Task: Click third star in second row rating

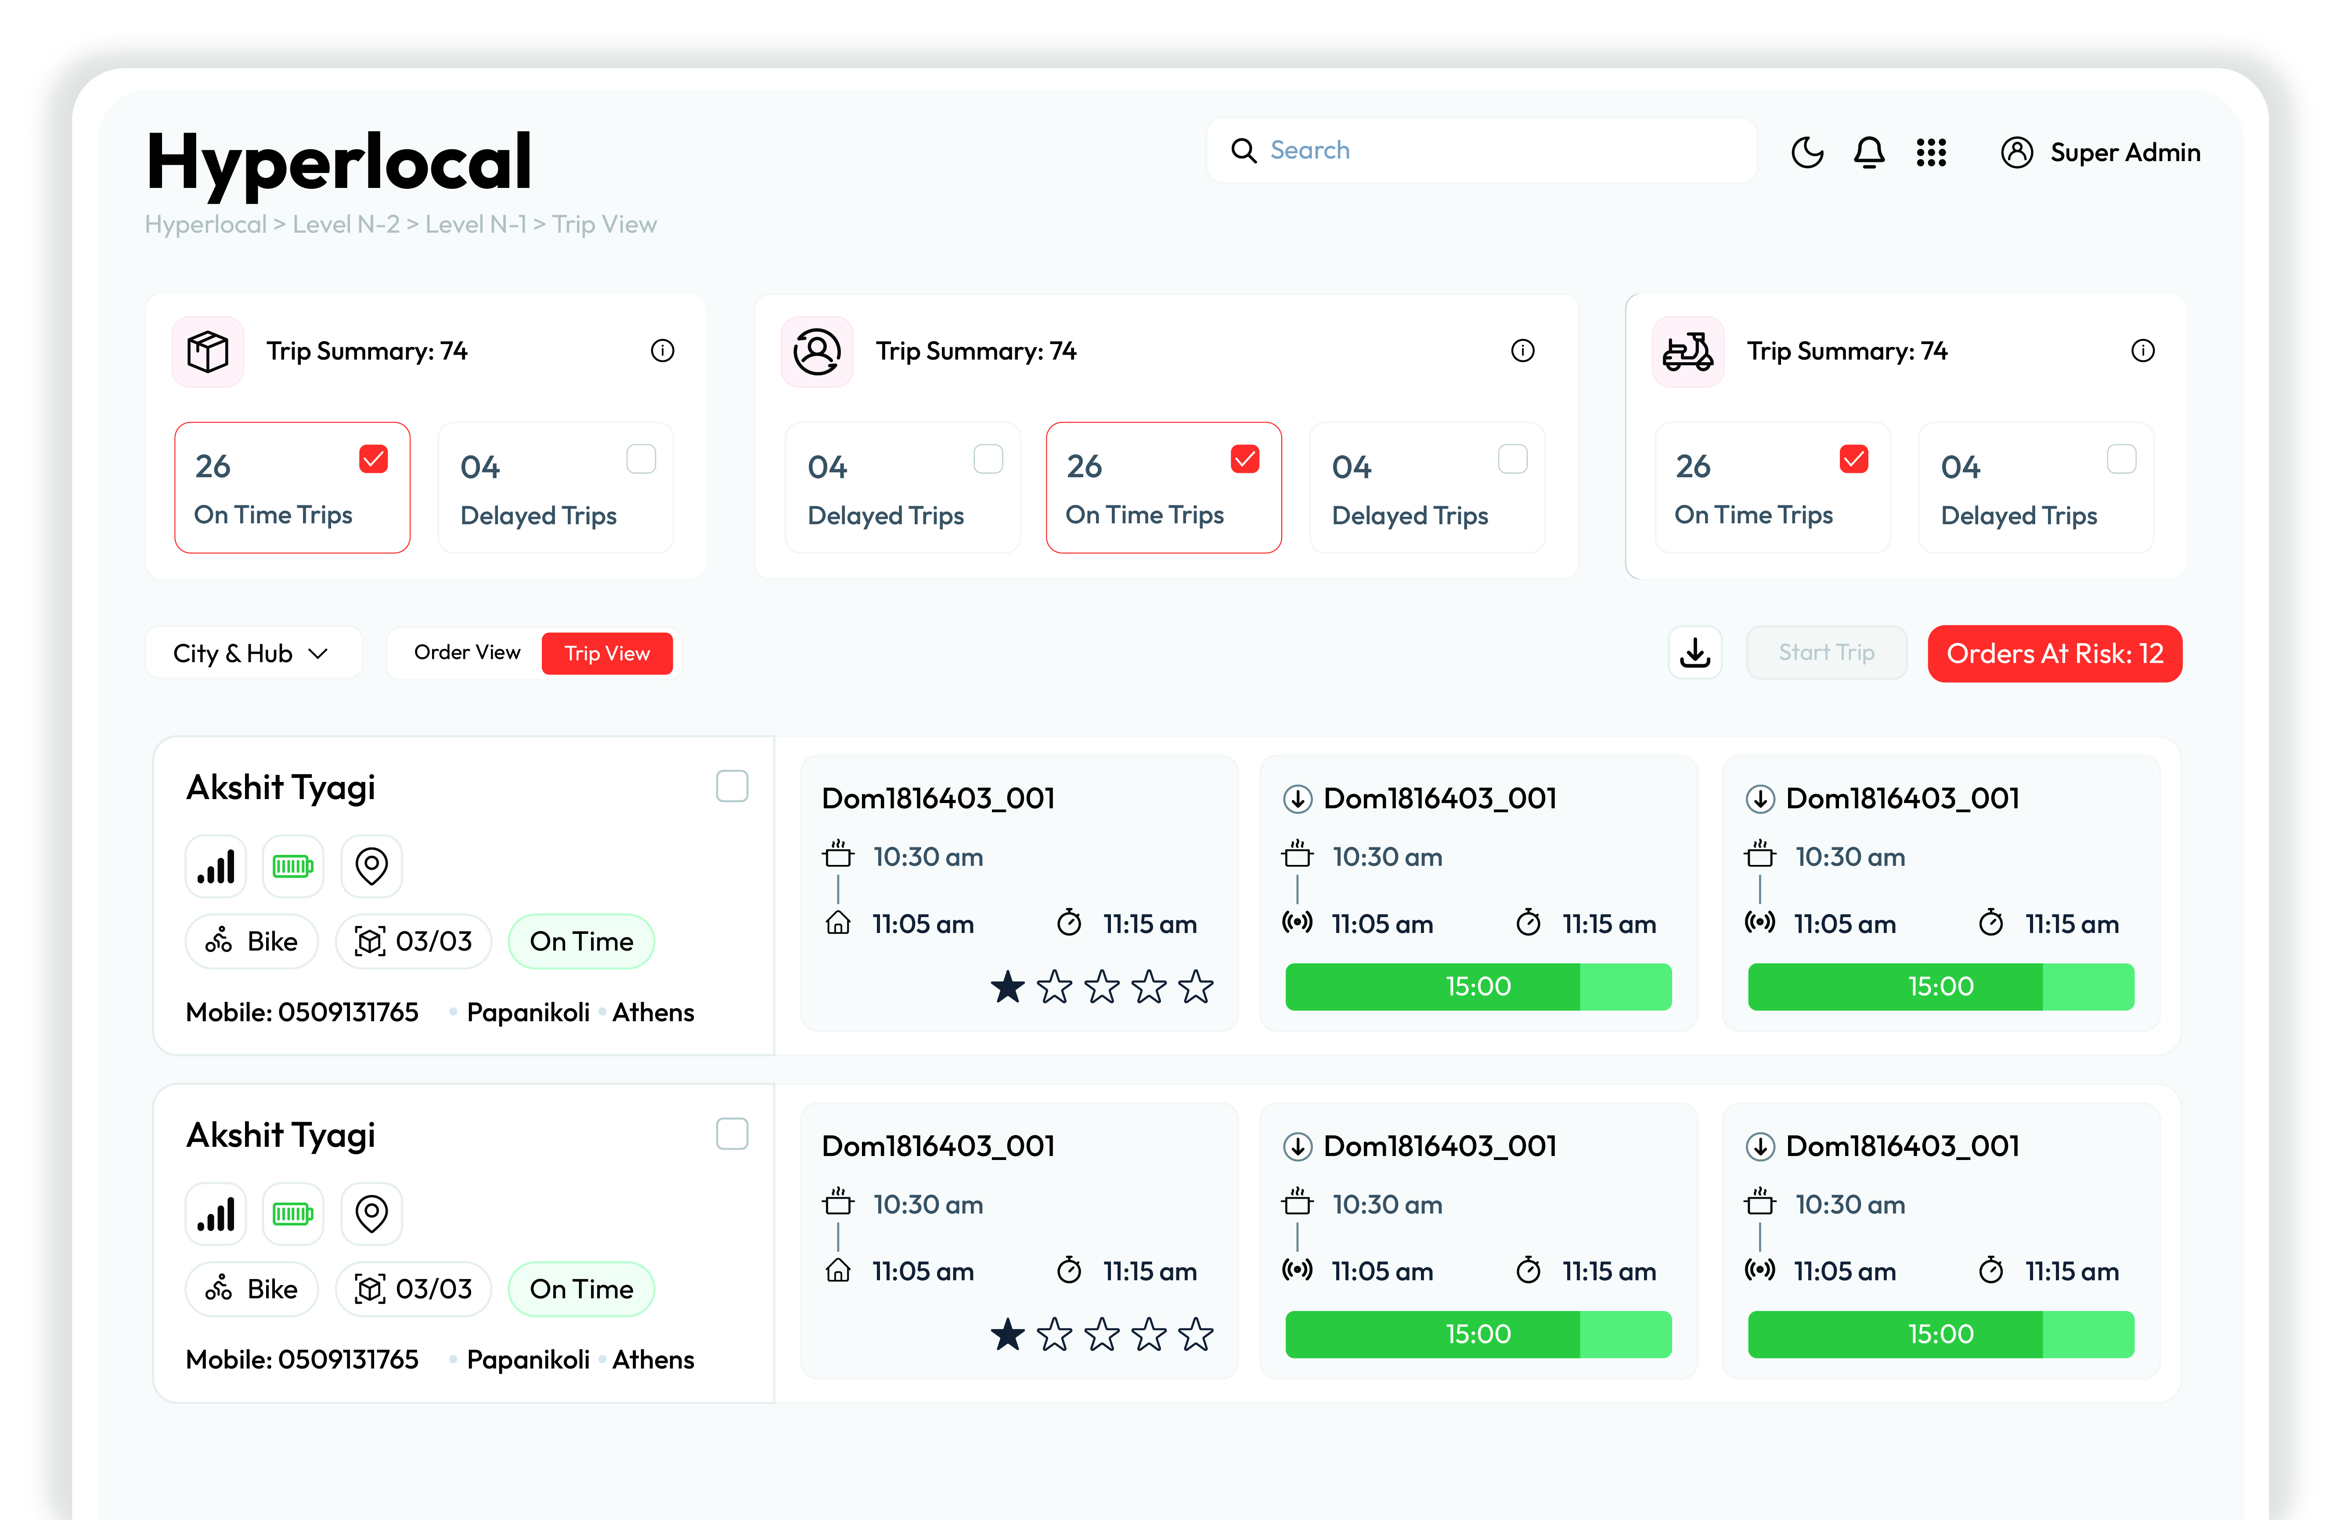Action: (x=1101, y=1334)
